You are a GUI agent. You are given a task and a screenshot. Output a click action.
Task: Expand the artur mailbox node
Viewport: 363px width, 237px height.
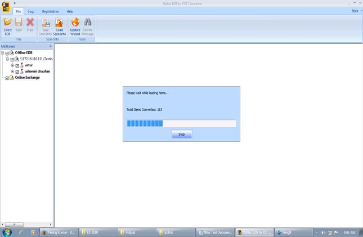click(13, 65)
